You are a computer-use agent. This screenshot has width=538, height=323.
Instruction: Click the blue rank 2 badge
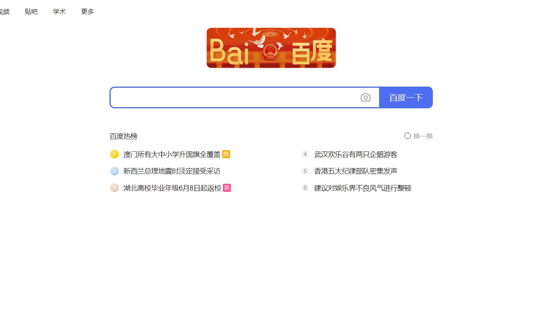[114, 171]
